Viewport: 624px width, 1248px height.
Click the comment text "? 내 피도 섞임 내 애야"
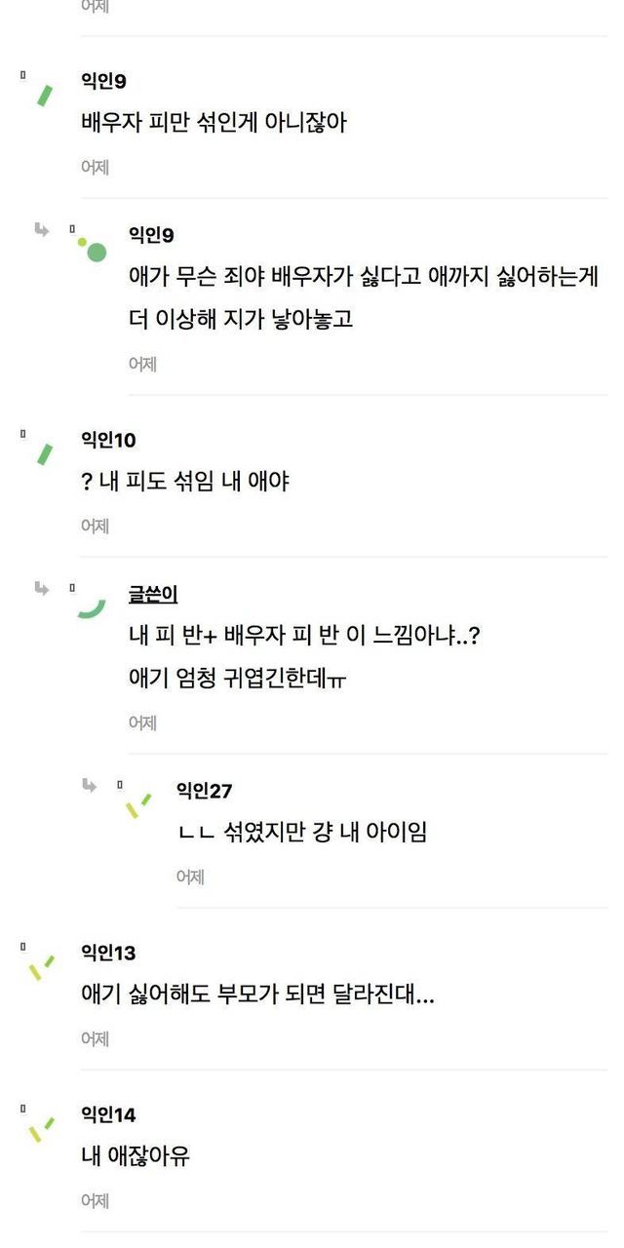tap(185, 482)
